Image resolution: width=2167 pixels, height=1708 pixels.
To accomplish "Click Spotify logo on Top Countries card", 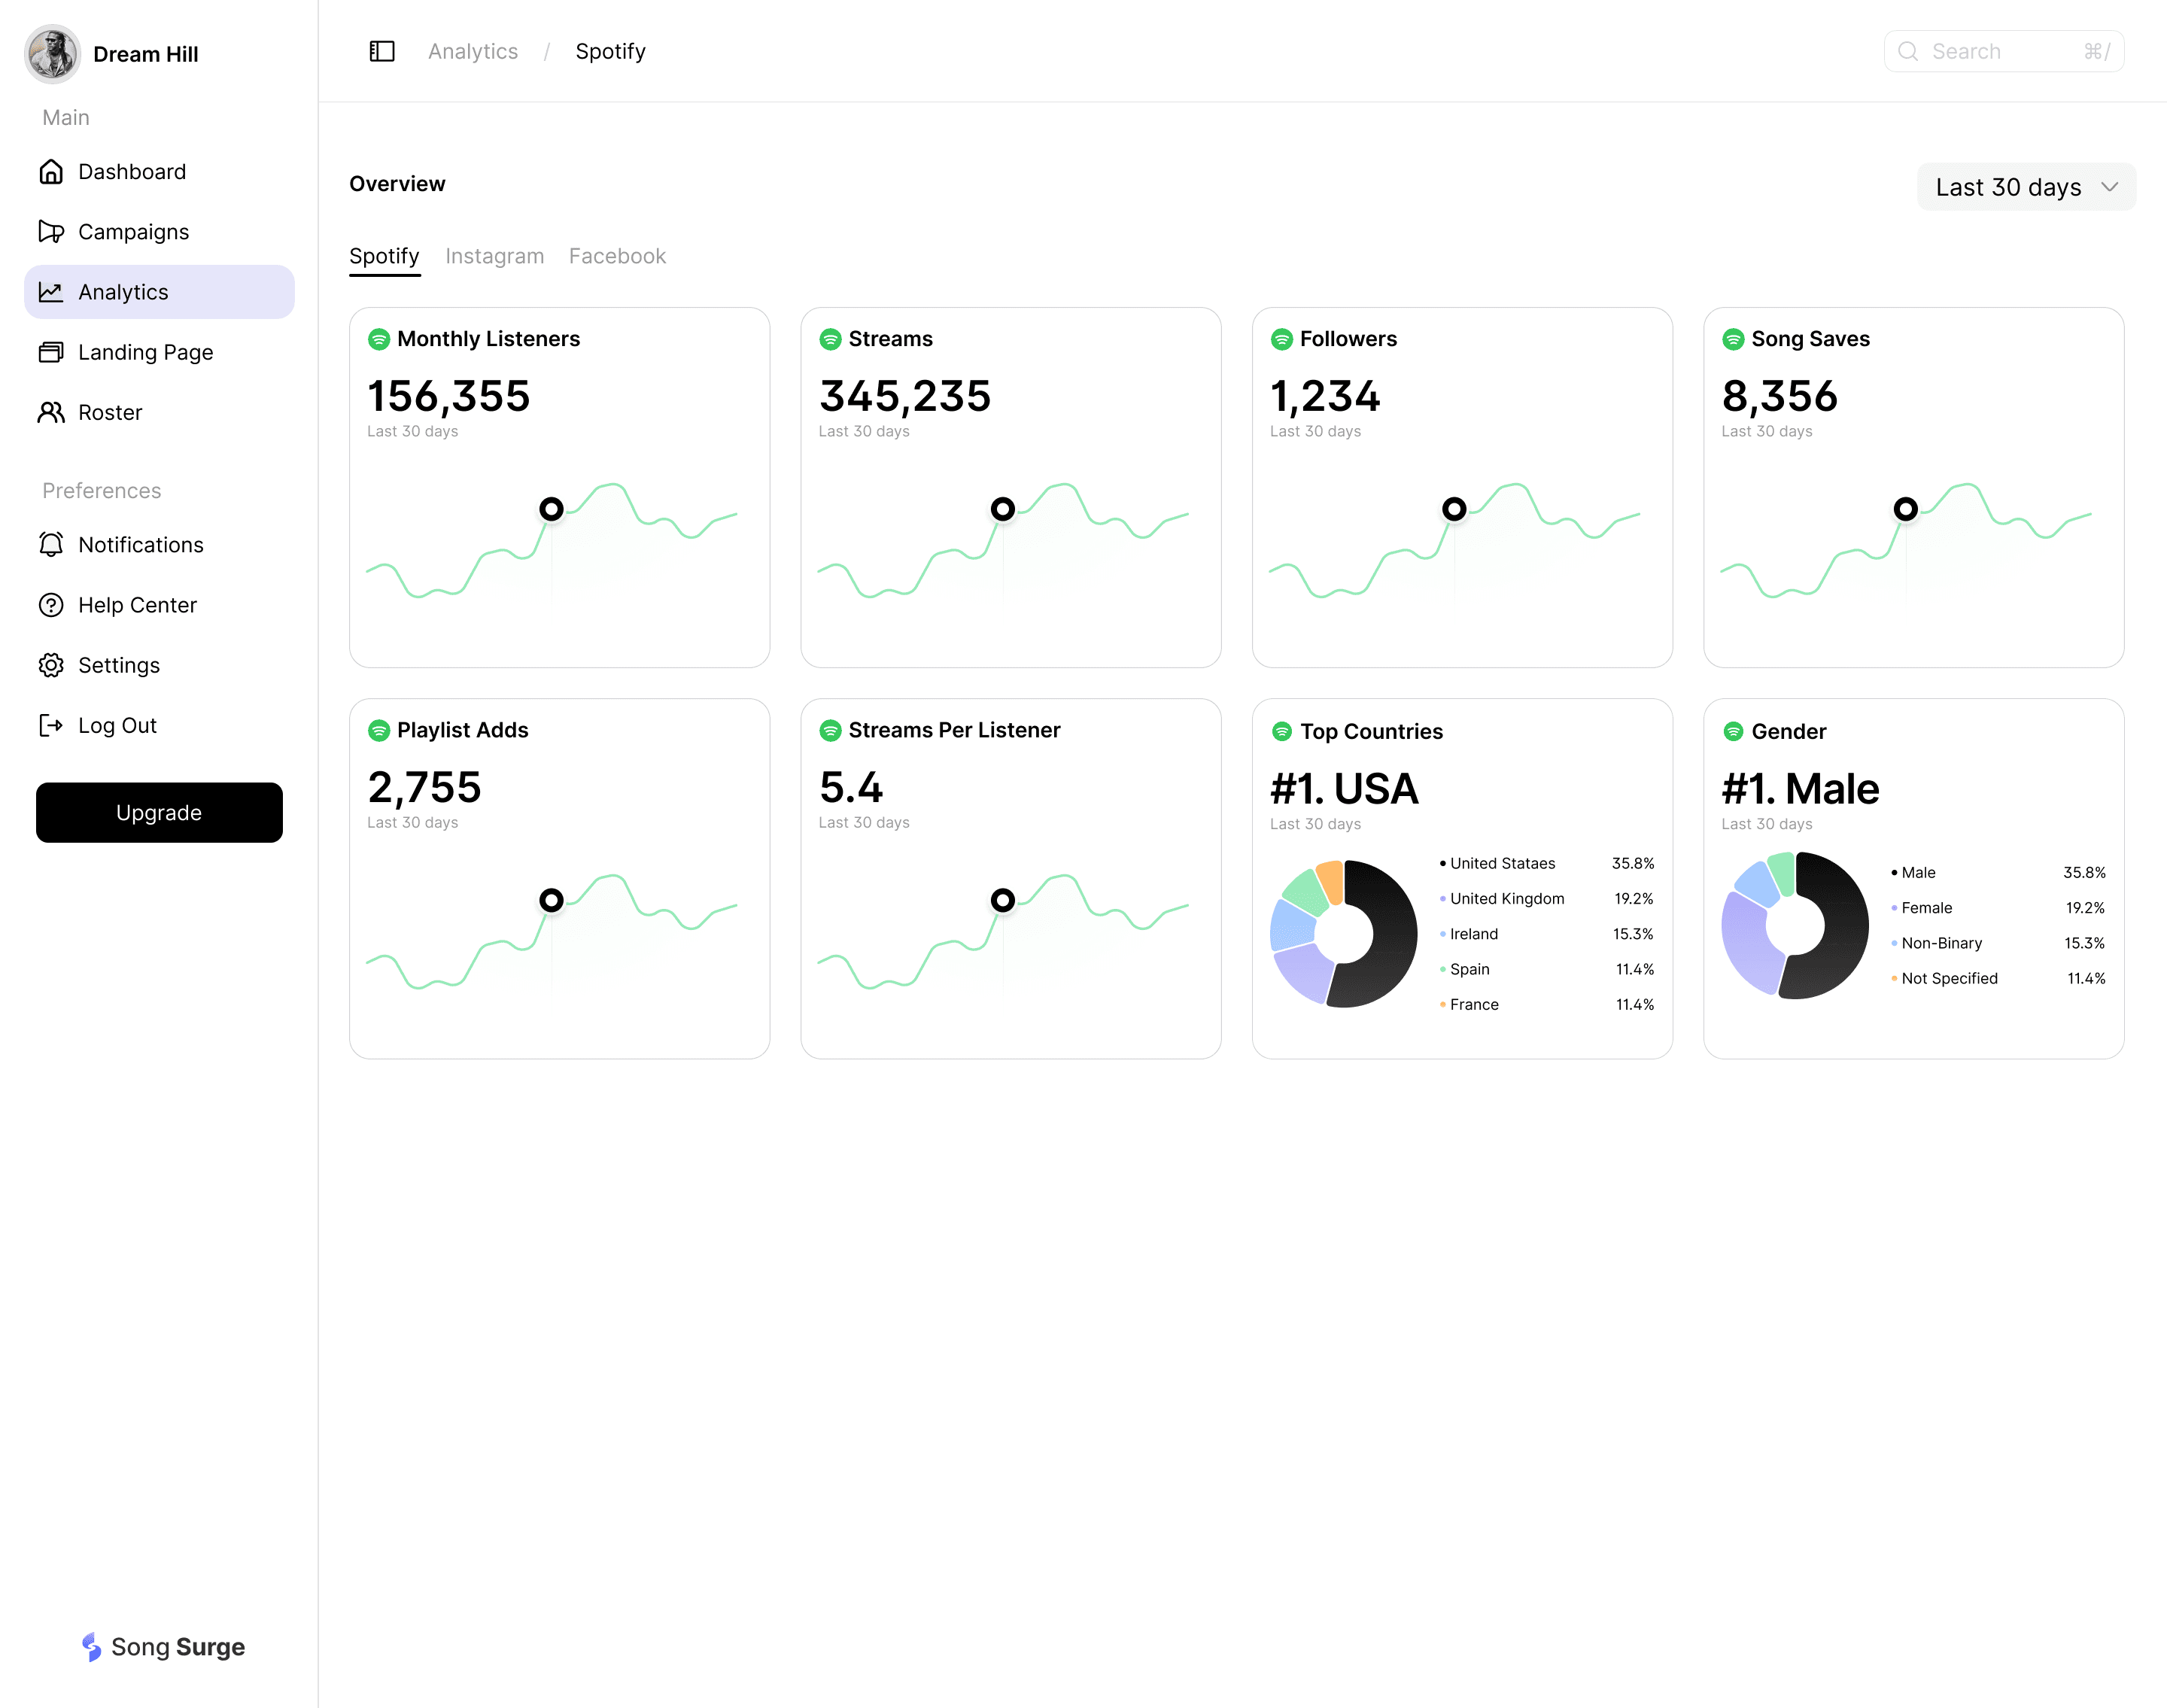I will tap(1282, 731).
